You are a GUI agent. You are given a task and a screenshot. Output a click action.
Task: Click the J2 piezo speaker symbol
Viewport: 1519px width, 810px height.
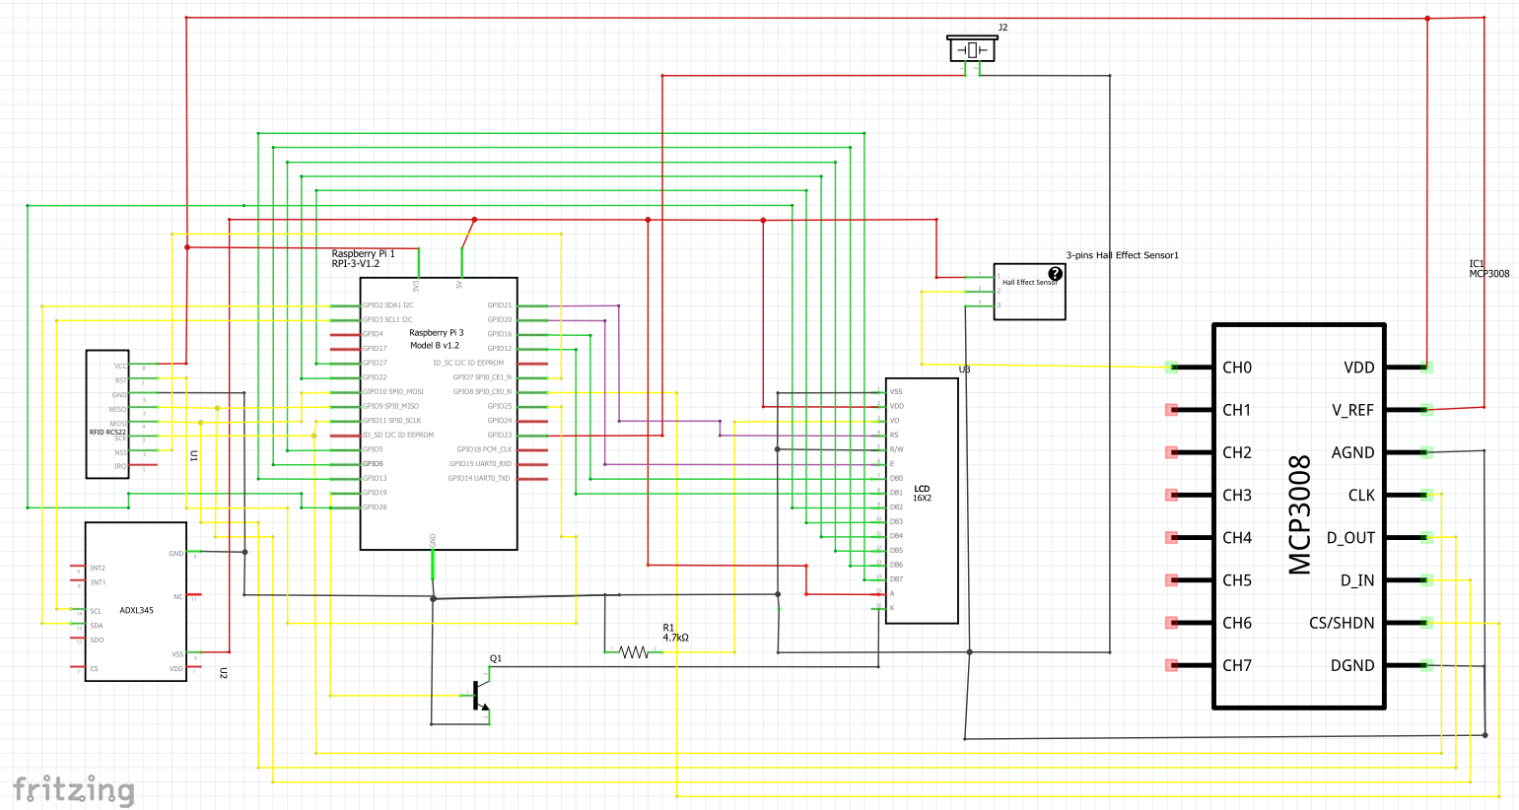tap(972, 49)
